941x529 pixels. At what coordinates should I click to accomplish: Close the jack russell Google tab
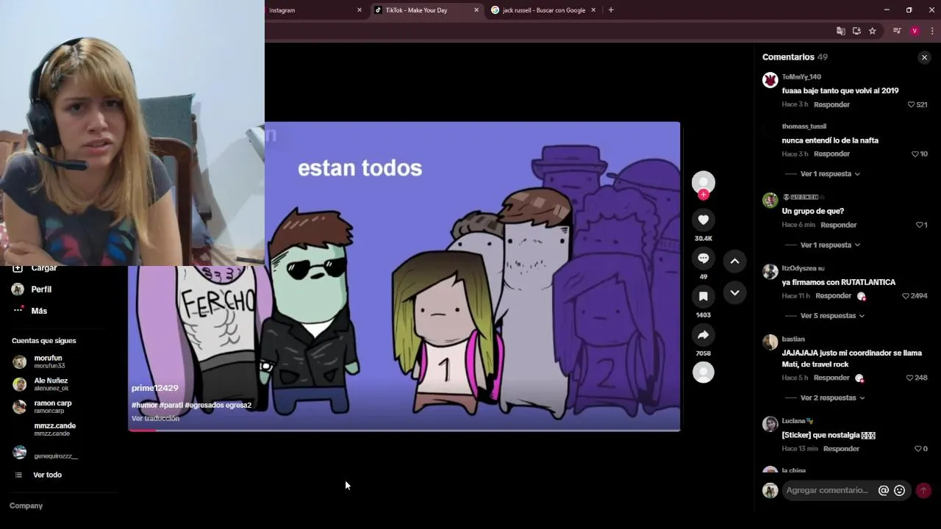593,10
